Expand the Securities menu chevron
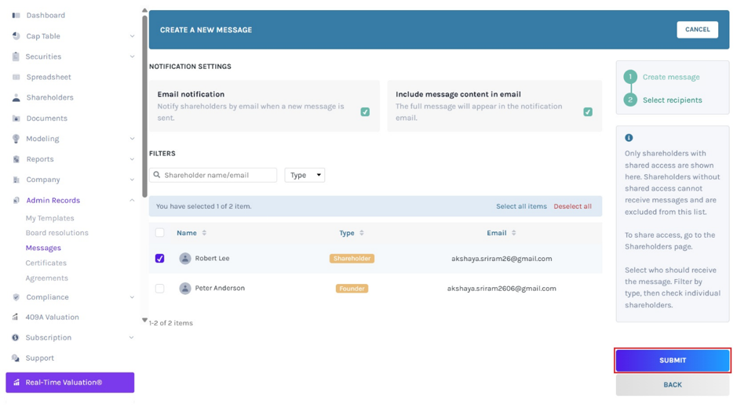 (x=132, y=56)
